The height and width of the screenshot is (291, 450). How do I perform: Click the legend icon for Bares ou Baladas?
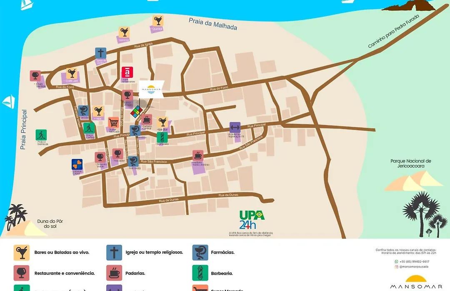(22, 252)
